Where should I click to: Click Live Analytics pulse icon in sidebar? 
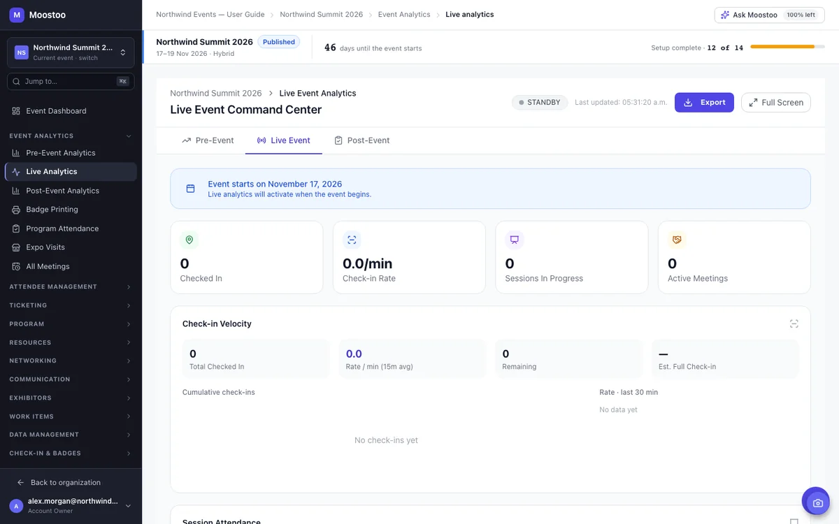[x=16, y=172]
